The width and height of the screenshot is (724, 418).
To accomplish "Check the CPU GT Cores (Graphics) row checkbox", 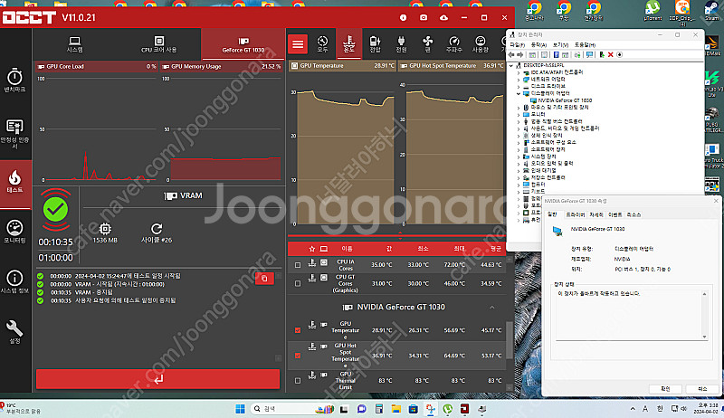I will pyautogui.click(x=298, y=283).
